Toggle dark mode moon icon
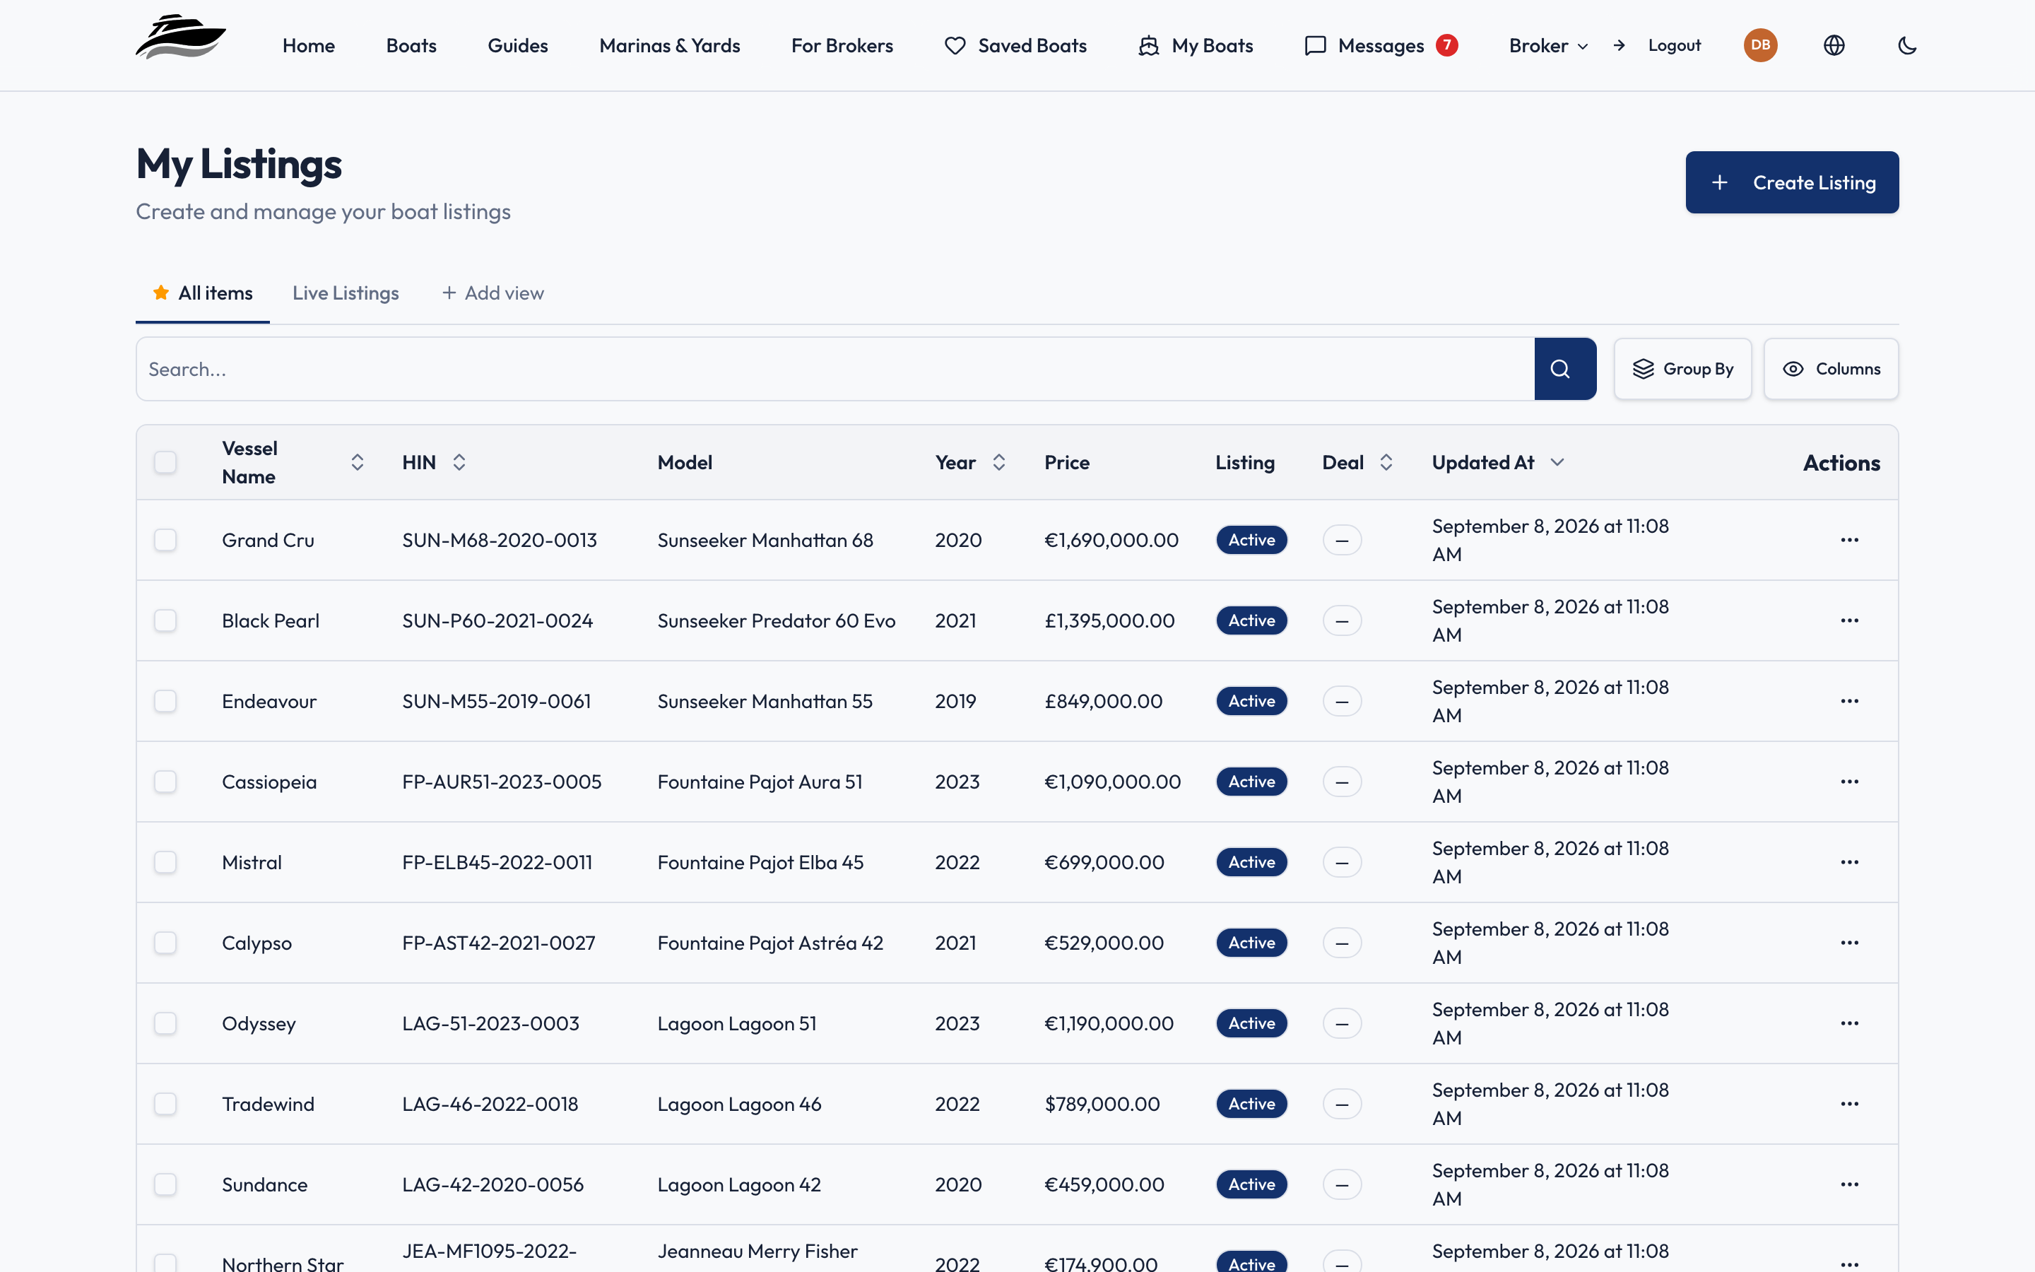Image resolution: width=2035 pixels, height=1272 pixels. point(1907,45)
